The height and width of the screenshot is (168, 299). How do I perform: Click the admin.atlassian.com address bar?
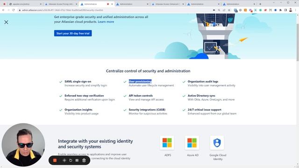(114, 10)
